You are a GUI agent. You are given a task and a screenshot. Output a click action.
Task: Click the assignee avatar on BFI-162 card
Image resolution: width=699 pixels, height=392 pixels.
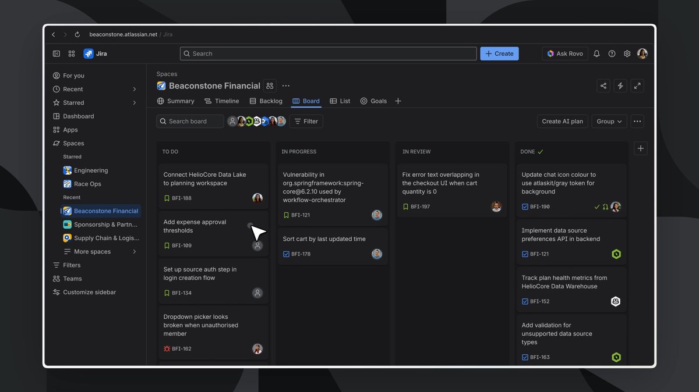pos(257,349)
